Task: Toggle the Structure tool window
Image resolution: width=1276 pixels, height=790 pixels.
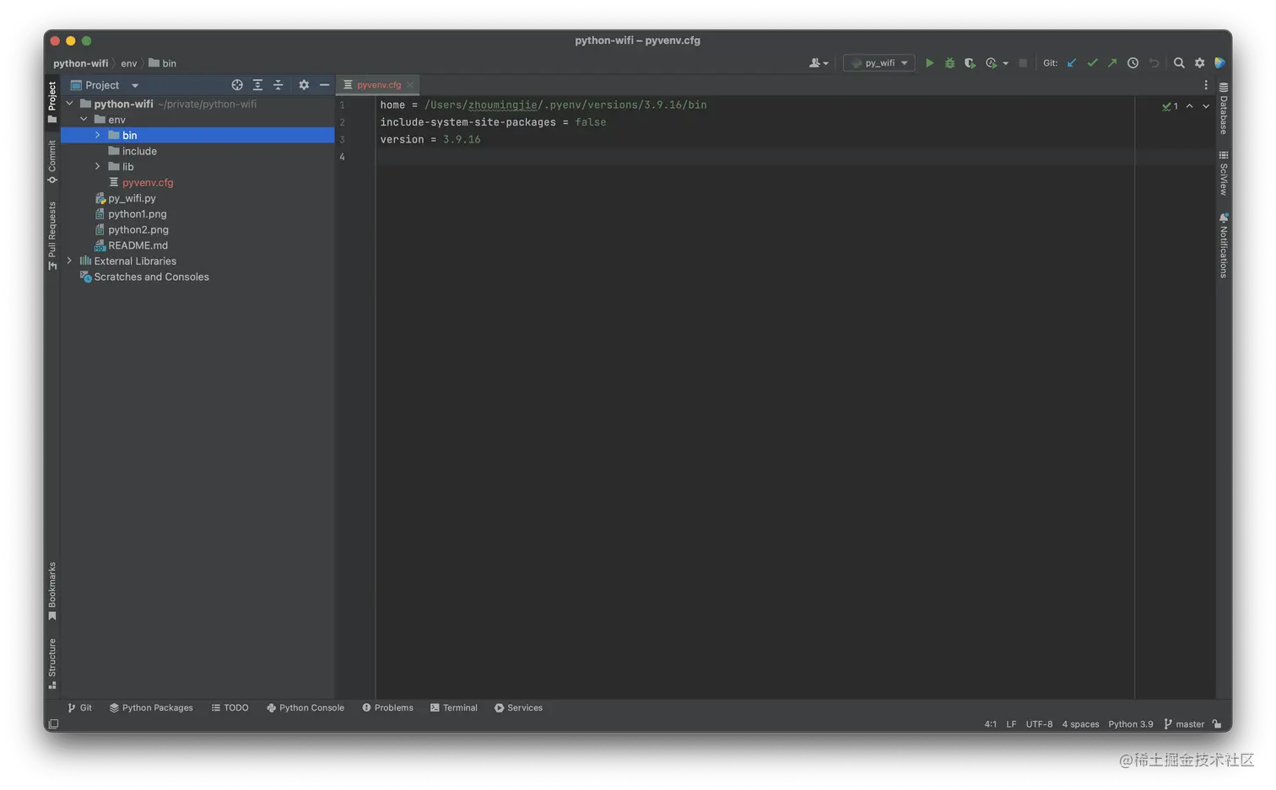Action: pos(52,664)
